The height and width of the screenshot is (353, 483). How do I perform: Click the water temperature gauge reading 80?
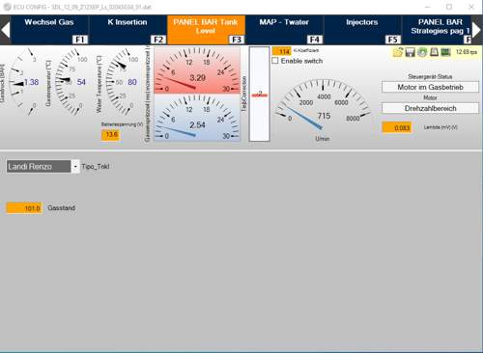[122, 82]
